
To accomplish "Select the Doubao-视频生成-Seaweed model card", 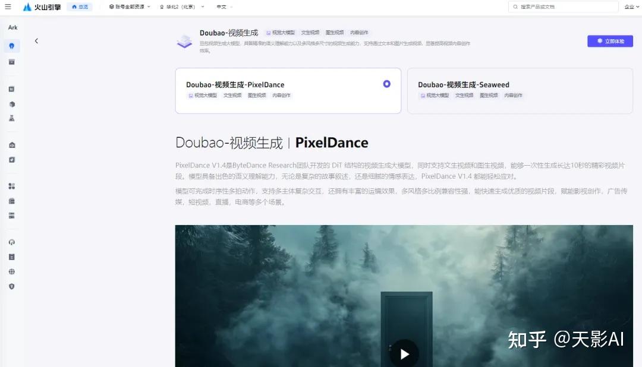I will click(x=520, y=90).
